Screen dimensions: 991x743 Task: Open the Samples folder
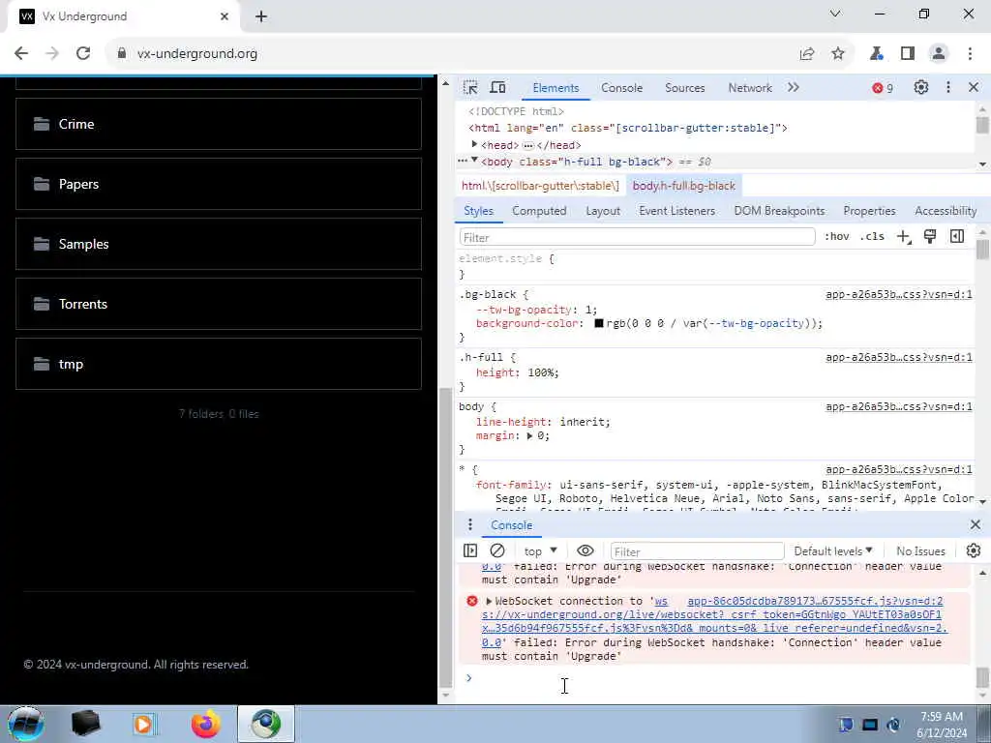click(x=219, y=244)
